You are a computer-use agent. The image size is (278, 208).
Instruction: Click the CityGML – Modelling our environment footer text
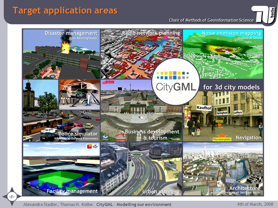(134, 205)
